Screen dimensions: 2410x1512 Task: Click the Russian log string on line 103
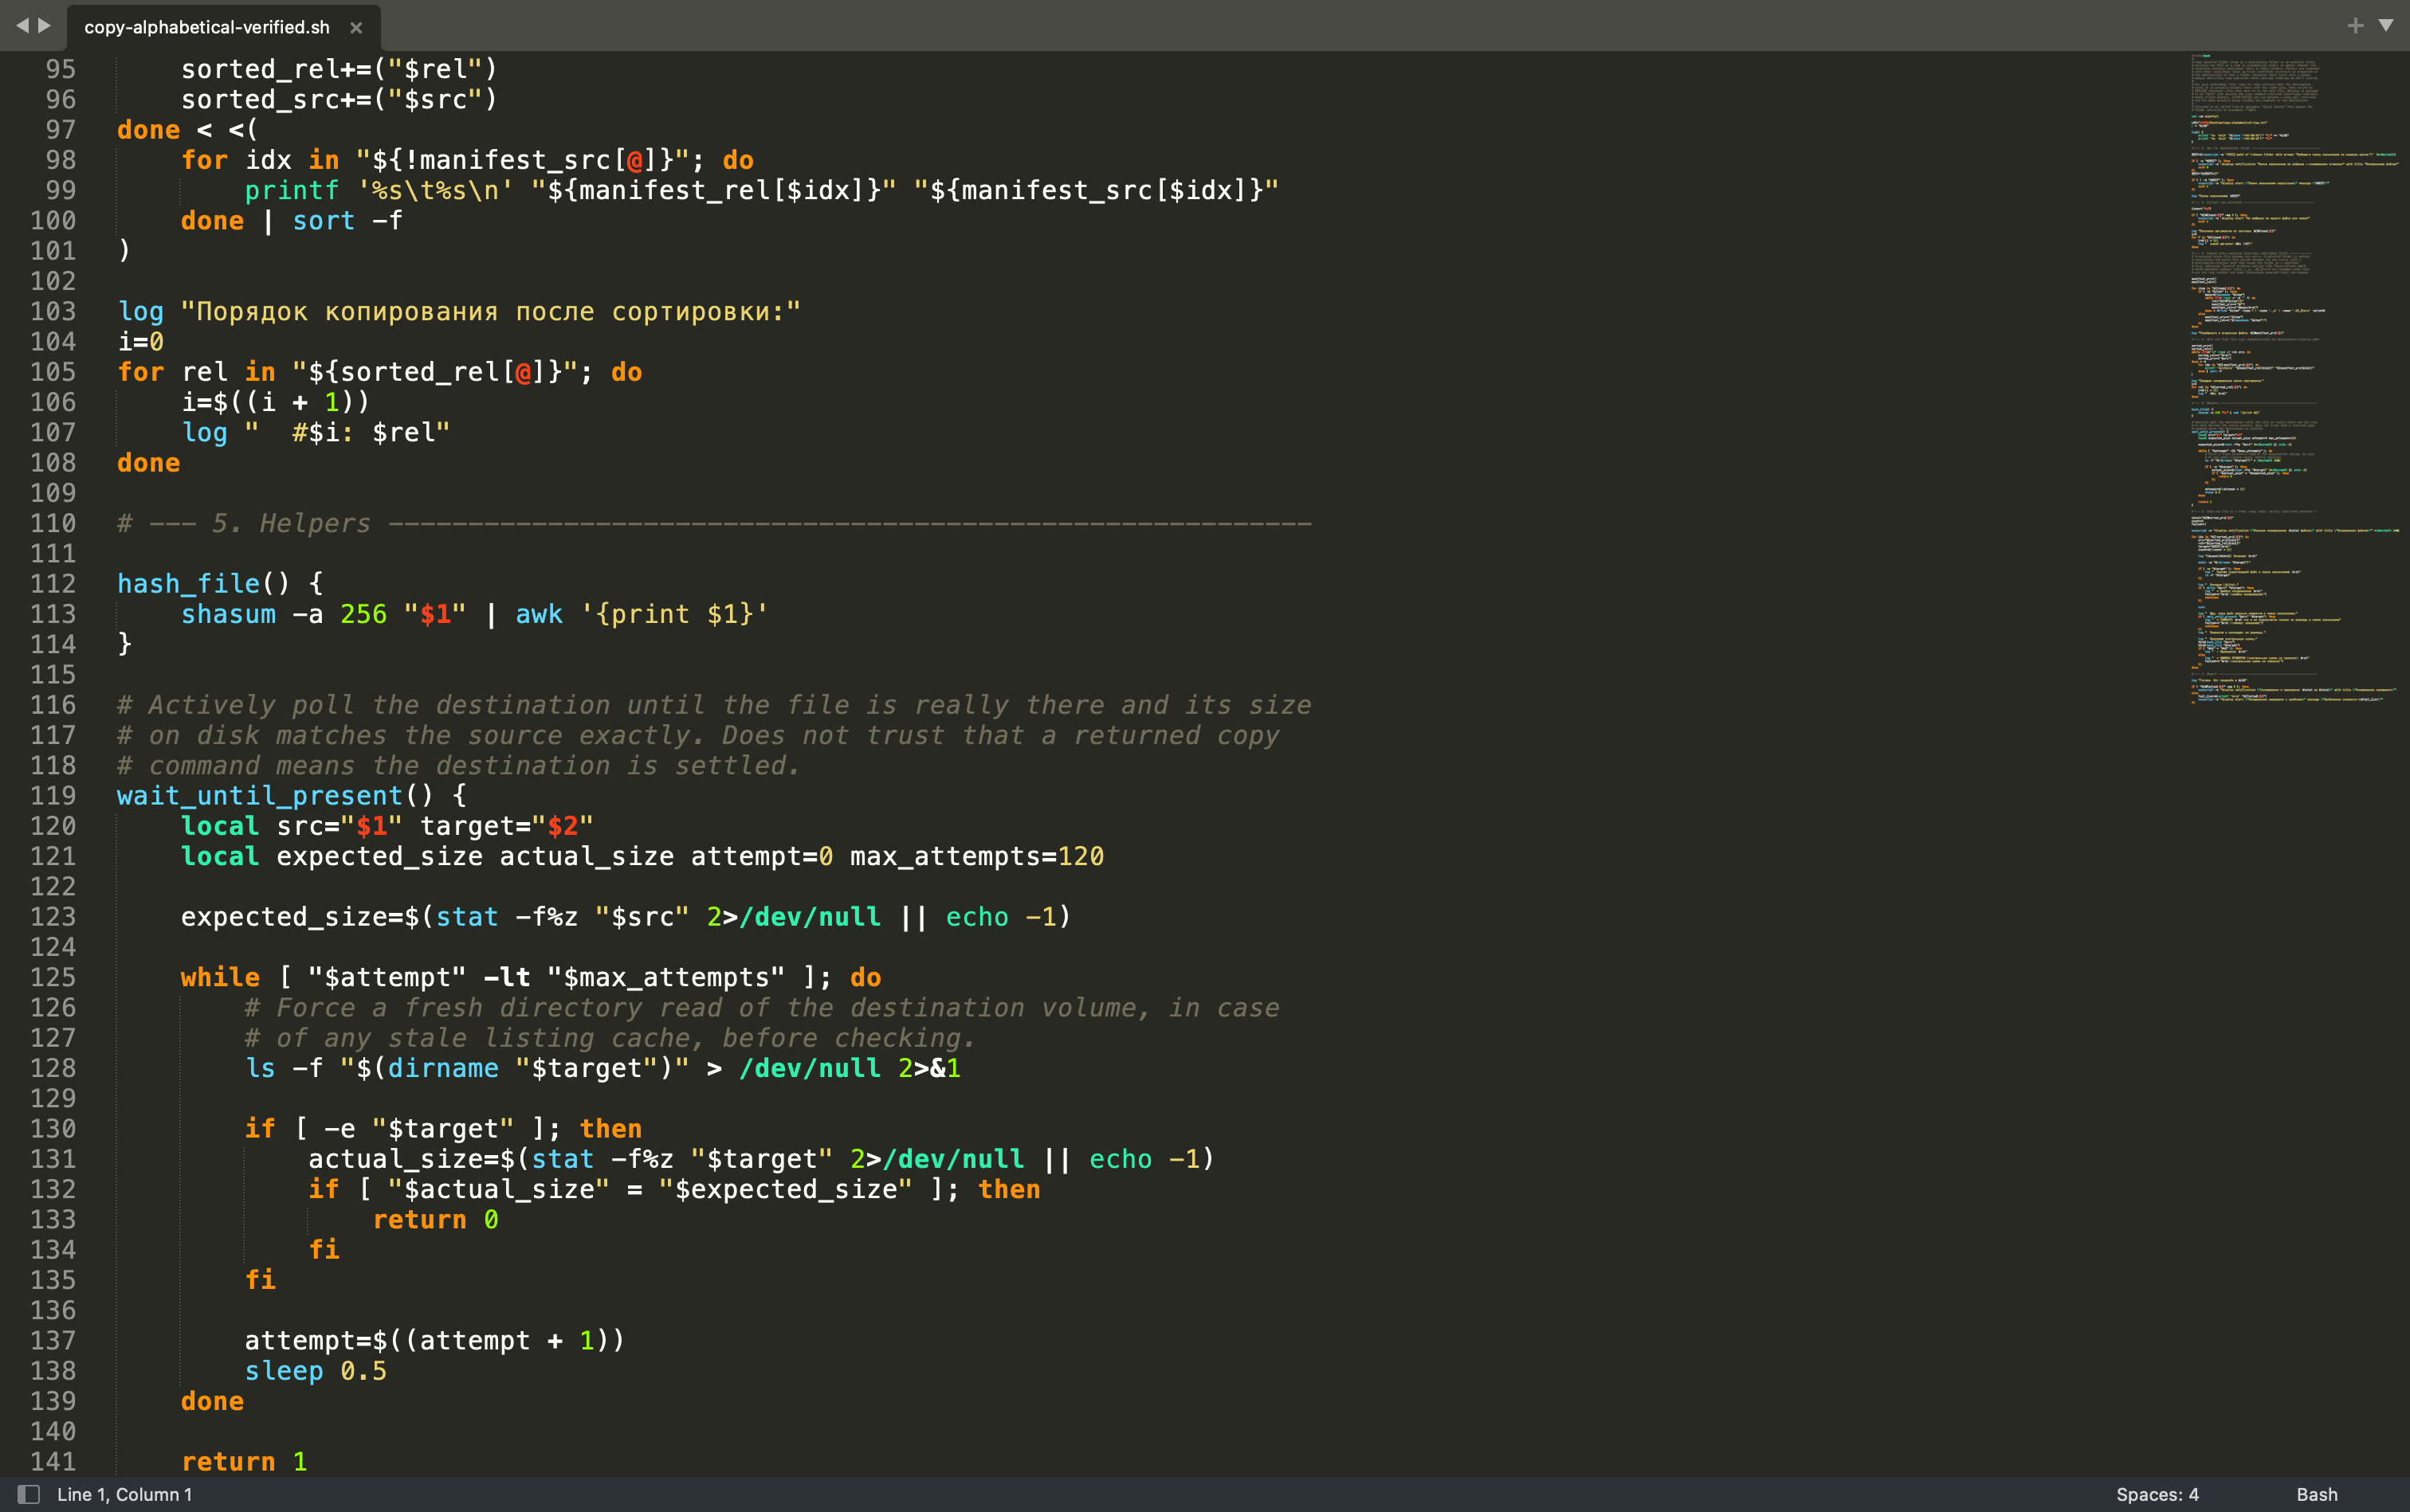pos(490,312)
